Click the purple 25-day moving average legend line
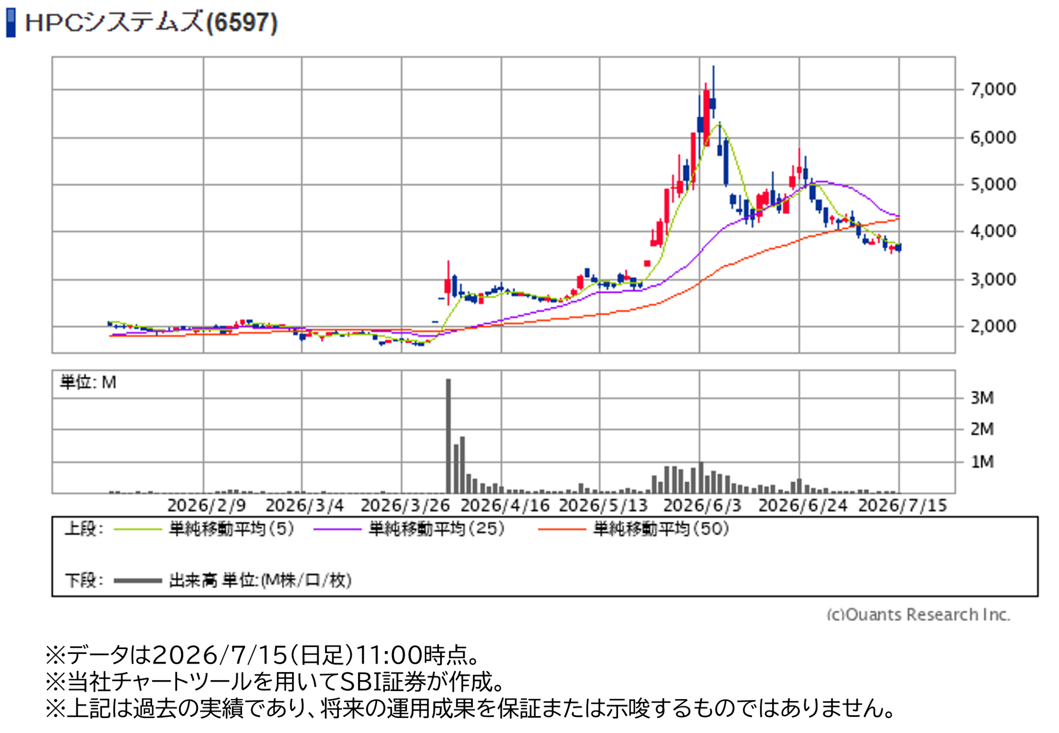This screenshot has width=1059, height=733. (338, 529)
